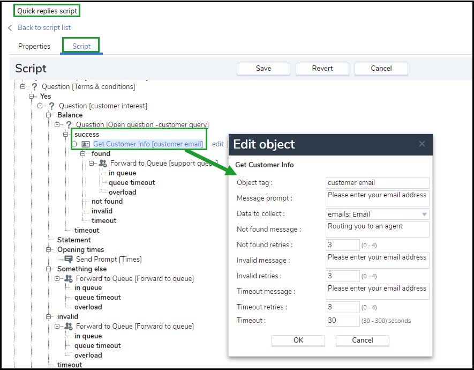This screenshot has height=370, width=474.
Task: Select the Opening times tree row
Action: [x=81, y=249]
